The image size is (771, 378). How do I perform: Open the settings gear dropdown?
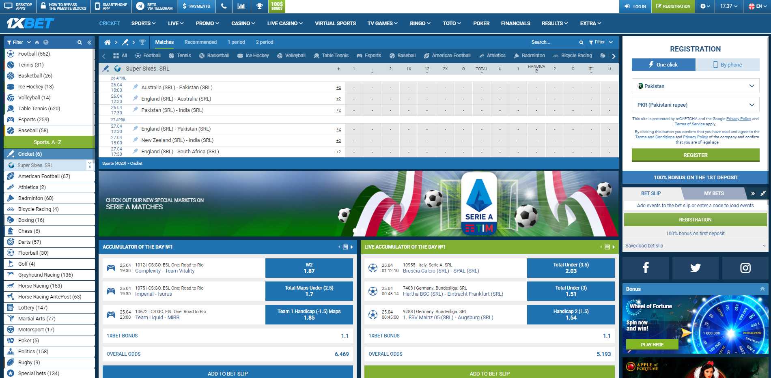coord(705,6)
